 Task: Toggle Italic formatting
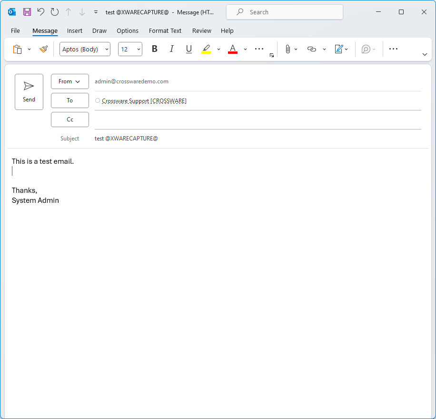(172, 49)
